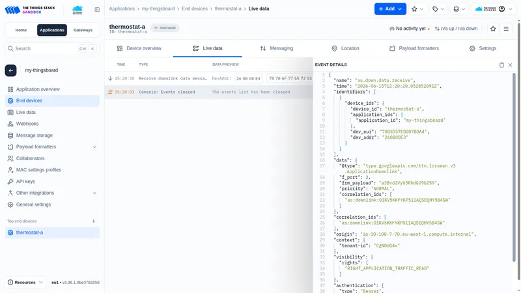The image size is (521, 293).
Task: Open Collaborators in sidebar
Action: coord(52,158)
